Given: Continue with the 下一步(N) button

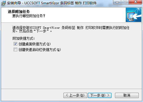Looking at the screenshot, I should (x=100, y=95).
